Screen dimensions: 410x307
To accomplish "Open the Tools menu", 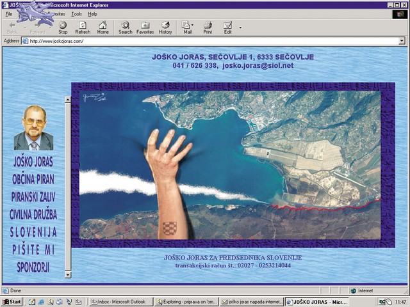I will (76, 14).
